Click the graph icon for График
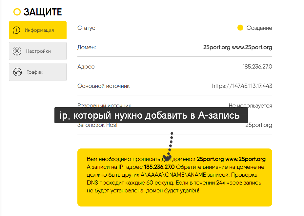 17,72
